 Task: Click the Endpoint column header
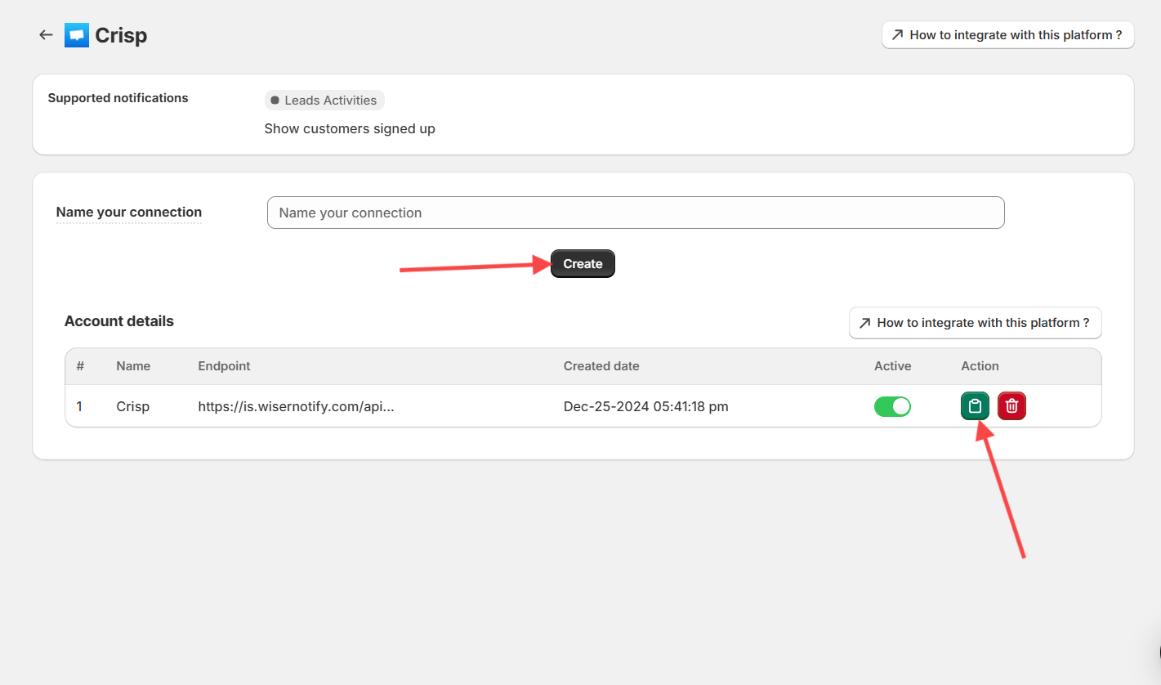pyautogui.click(x=224, y=366)
